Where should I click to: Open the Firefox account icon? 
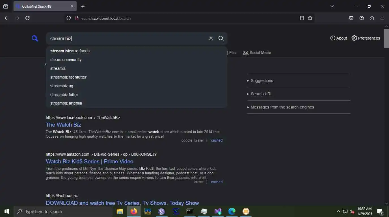coord(362,18)
